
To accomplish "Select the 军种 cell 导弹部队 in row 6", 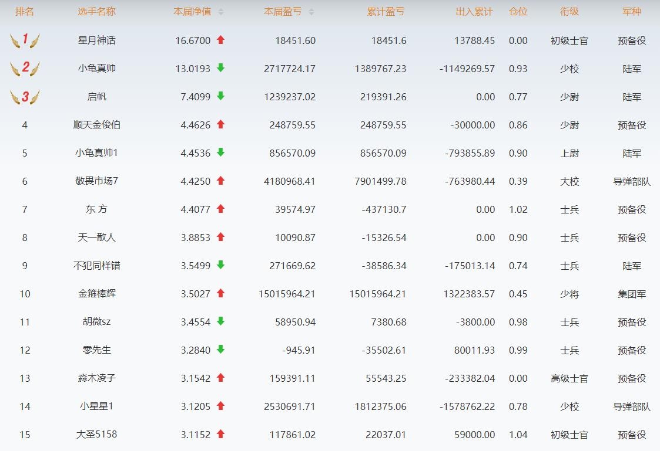I will [x=632, y=181].
